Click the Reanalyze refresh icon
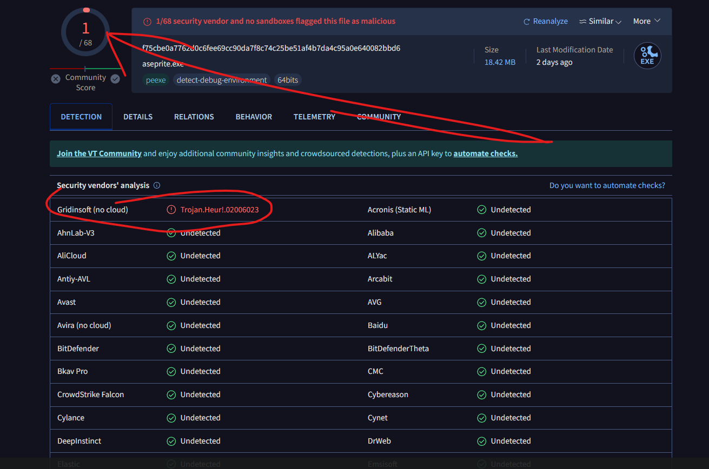Screen dimensions: 709x469 click(526, 22)
